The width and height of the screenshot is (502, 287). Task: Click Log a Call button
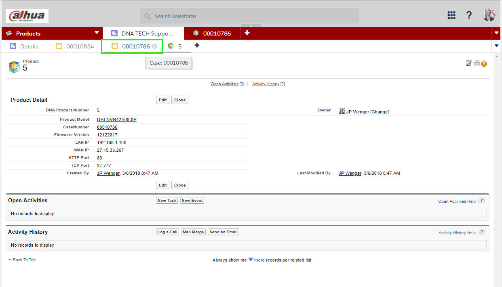click(x=167, y=232)
